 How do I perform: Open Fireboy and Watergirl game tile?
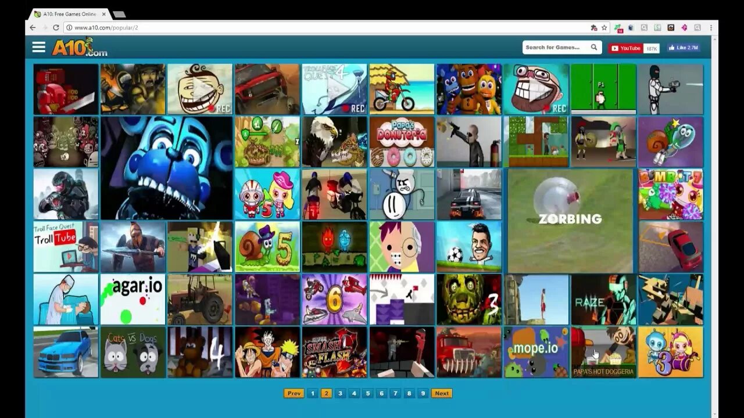(x=335, y=247)
